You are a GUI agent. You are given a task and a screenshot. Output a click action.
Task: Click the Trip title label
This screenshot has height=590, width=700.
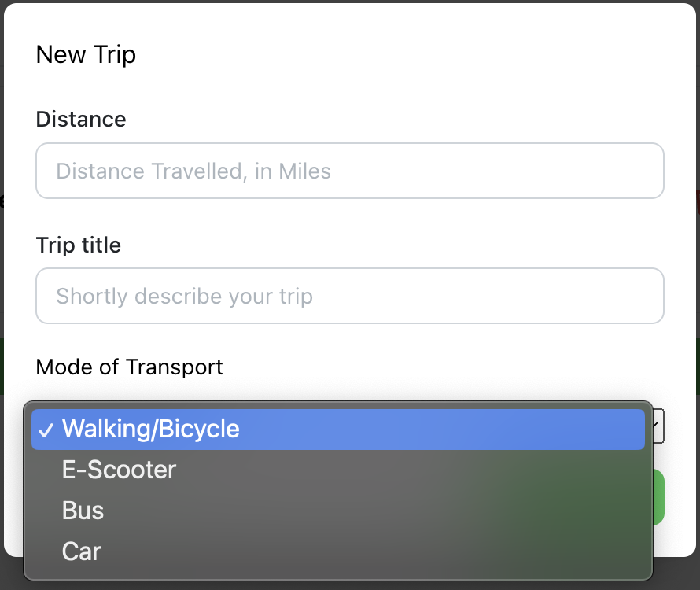point(79,245)
